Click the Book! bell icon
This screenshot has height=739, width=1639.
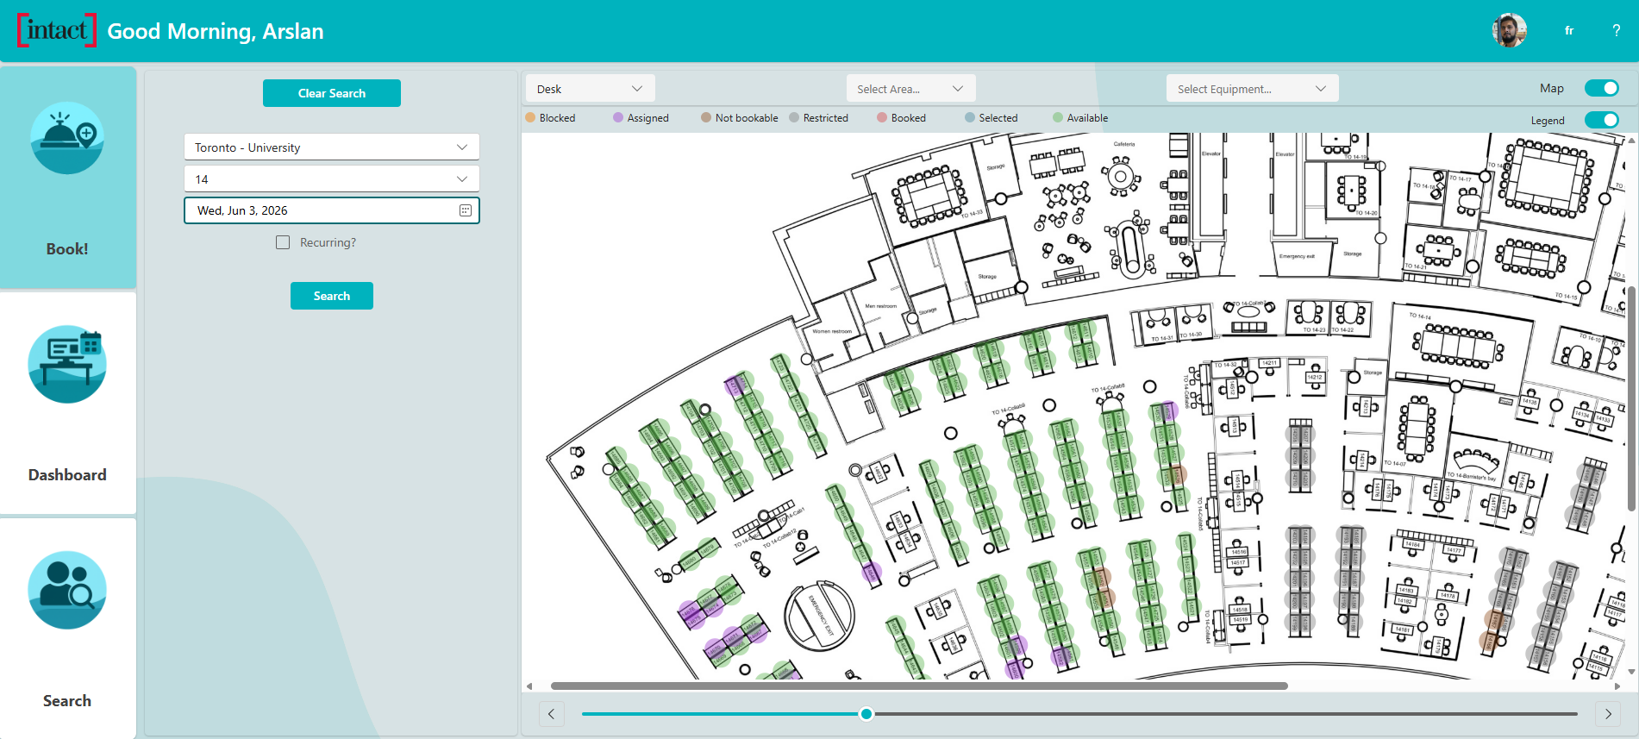click(67, 138)
